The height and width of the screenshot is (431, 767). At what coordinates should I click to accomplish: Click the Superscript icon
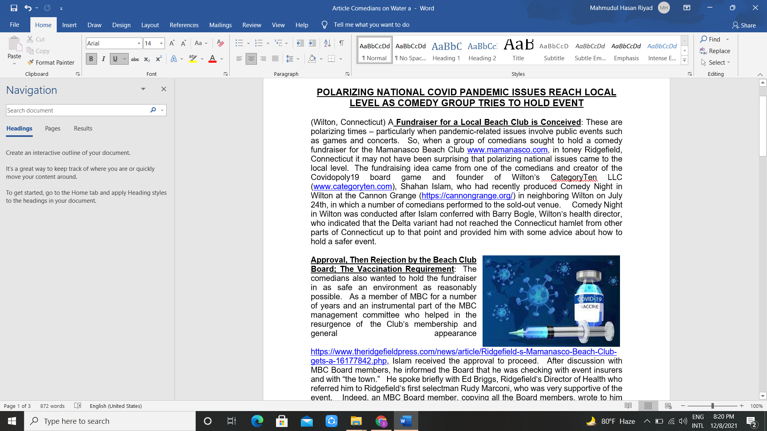[x=159, y=59]
